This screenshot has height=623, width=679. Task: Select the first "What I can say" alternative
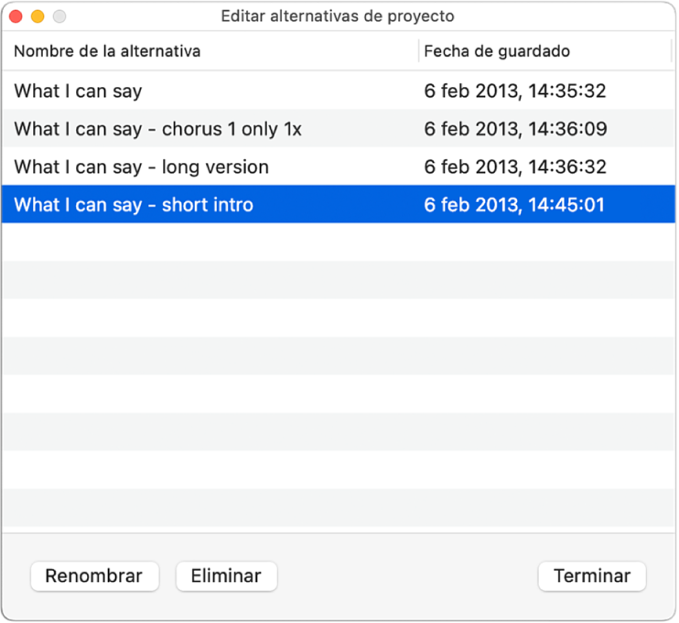click(x=78, y=91)
